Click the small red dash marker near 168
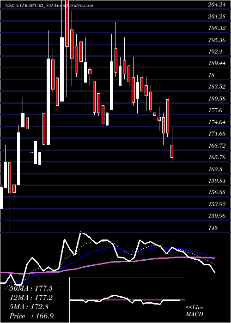The image size is (231, 323). click(31, 153)
